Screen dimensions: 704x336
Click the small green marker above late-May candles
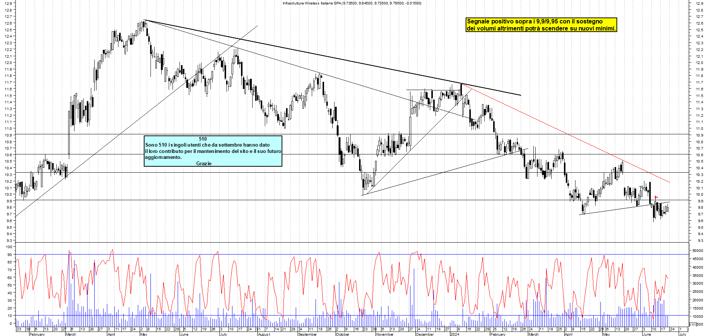pos(640,186)
